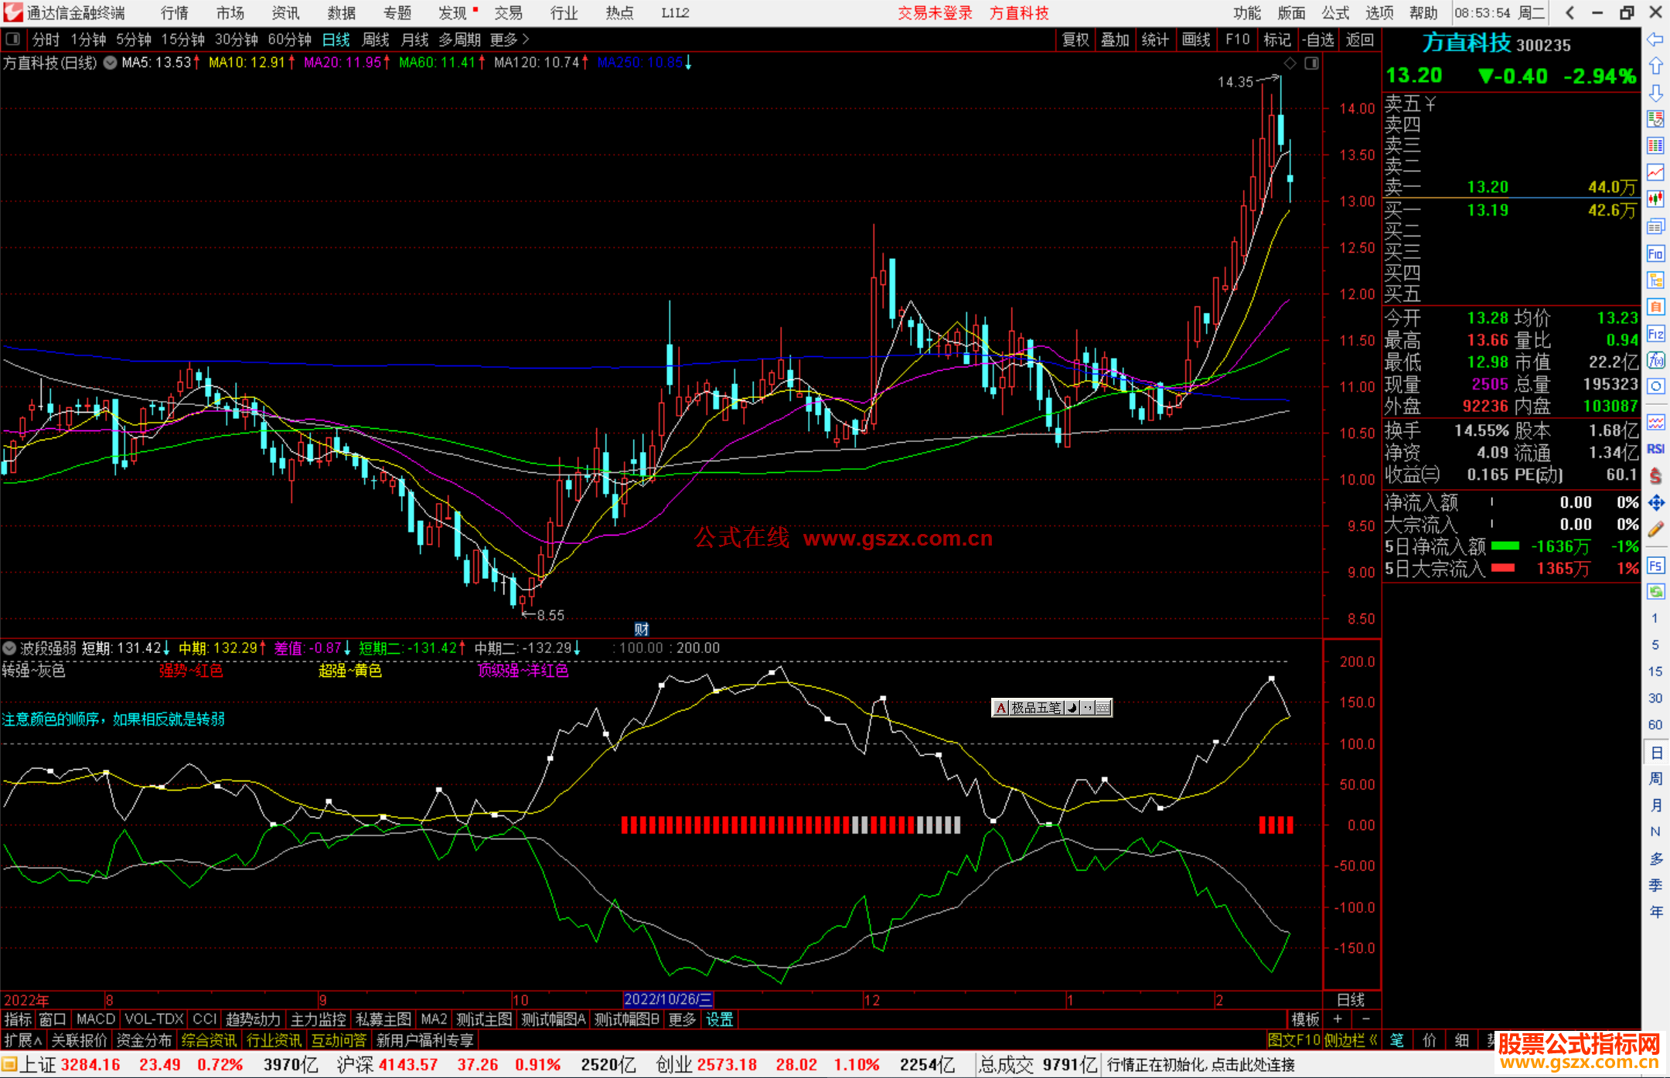Switch to the 周线 period tab
The height and width of the screenshot is (1078, 1670).
click(376, 39)
